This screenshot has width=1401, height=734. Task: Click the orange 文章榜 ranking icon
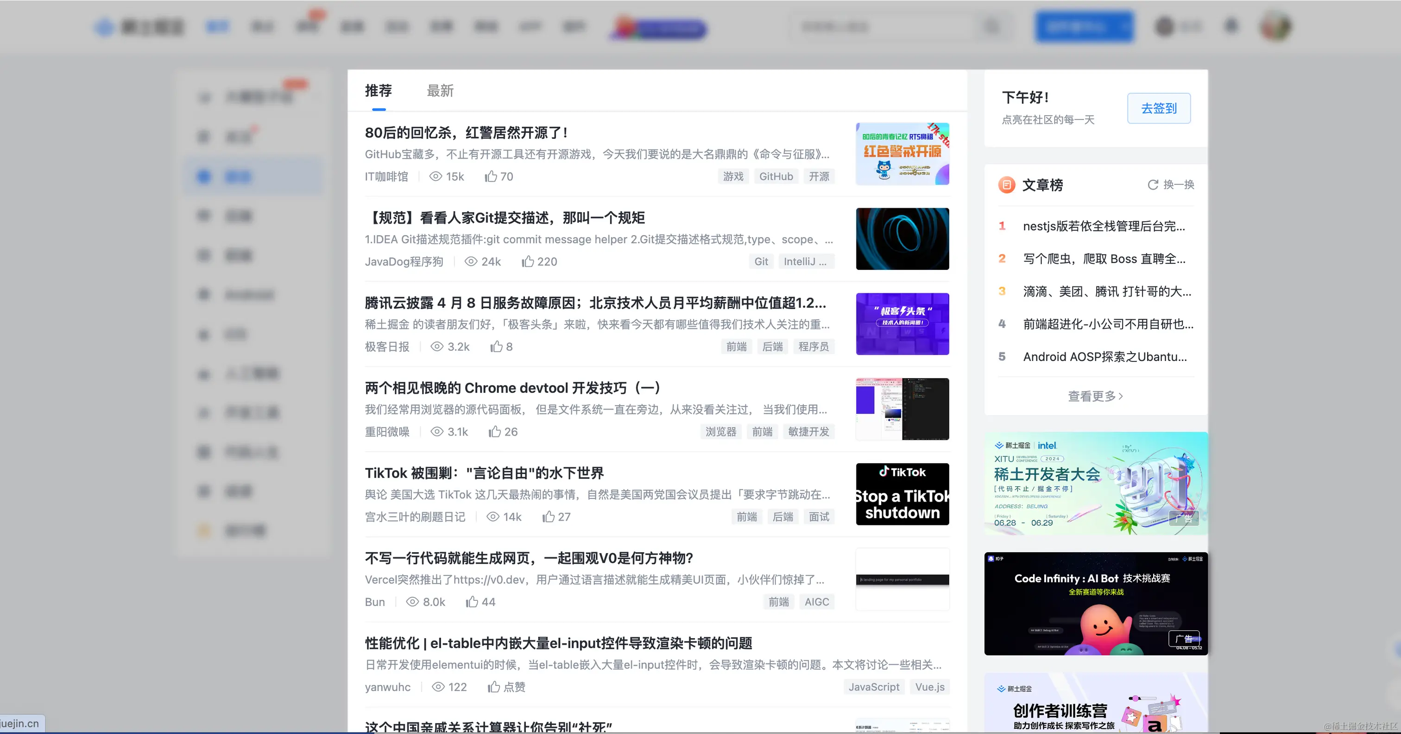tap(1006, 185)
